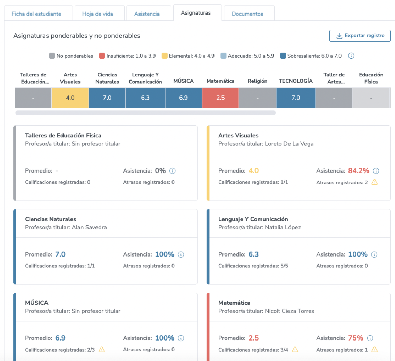Screen dimensions: 395x361
Task: Click the download icon in Exportar registro
Action: pyautogui.click(x=339, y=36)
